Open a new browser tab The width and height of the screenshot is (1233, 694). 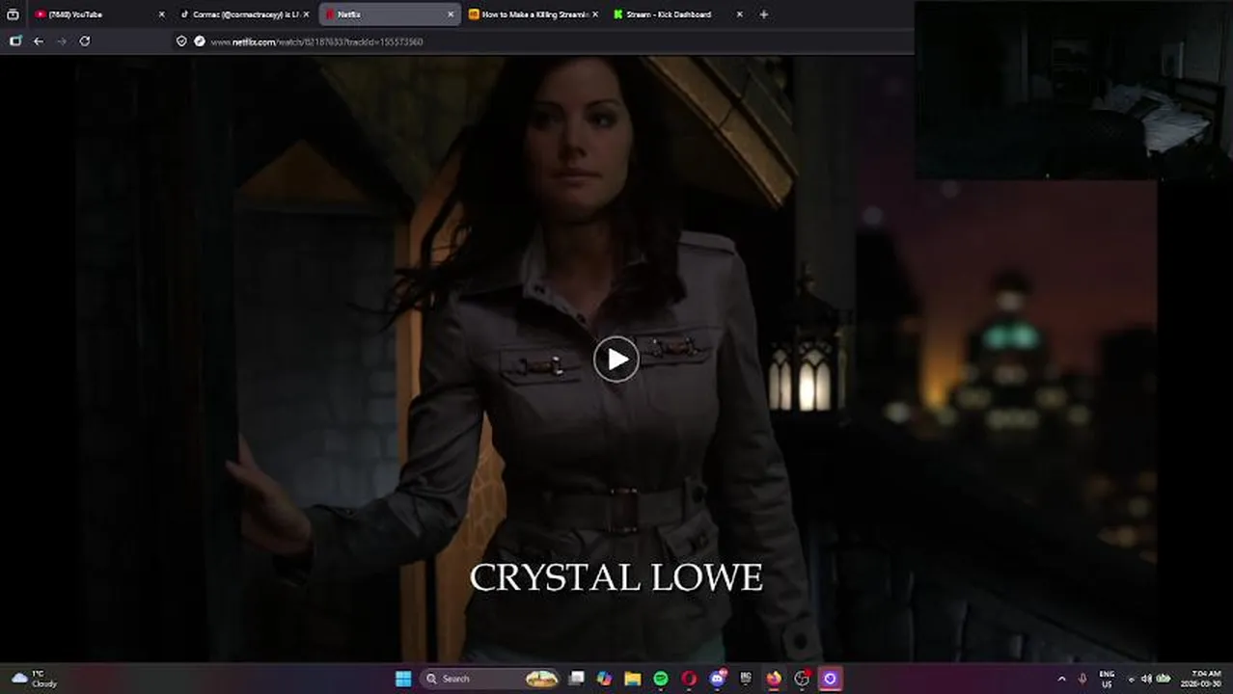click(x=763, y=14)
